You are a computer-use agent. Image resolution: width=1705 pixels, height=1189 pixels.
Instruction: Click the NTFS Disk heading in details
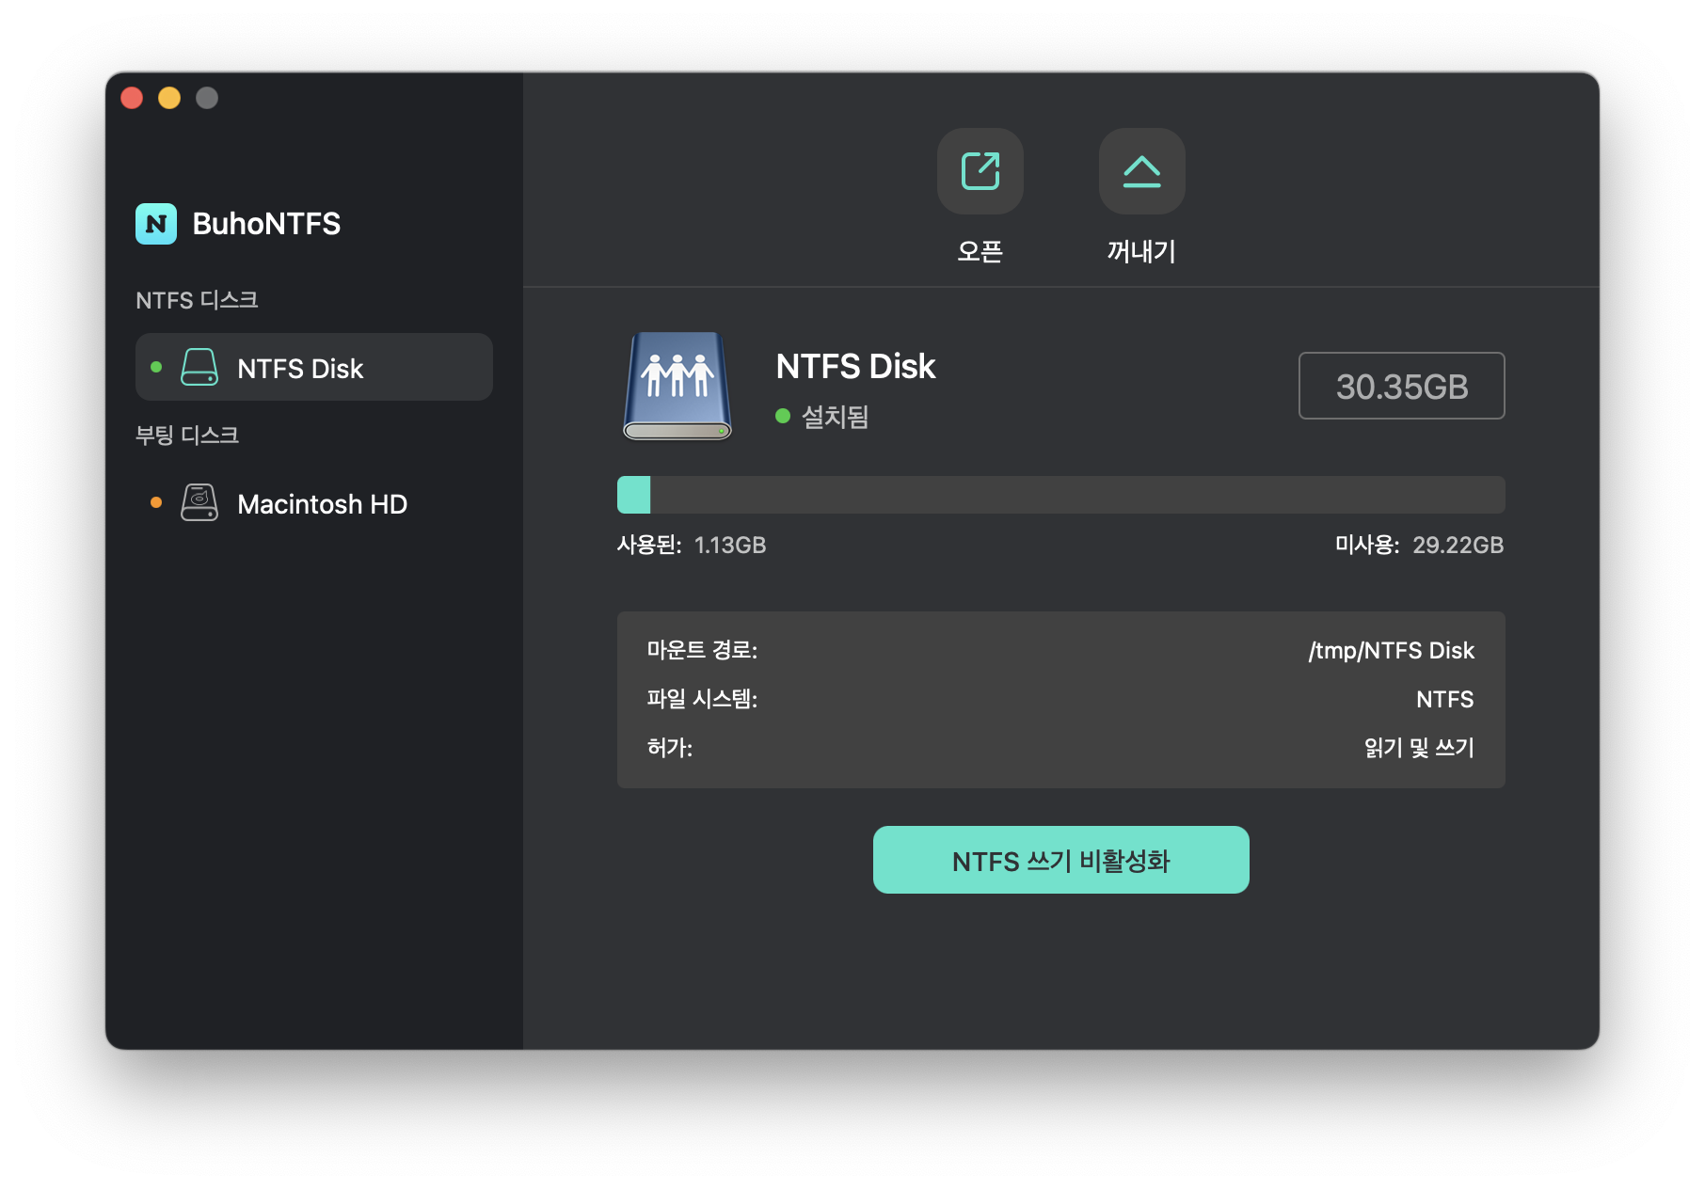pos(855,366)
